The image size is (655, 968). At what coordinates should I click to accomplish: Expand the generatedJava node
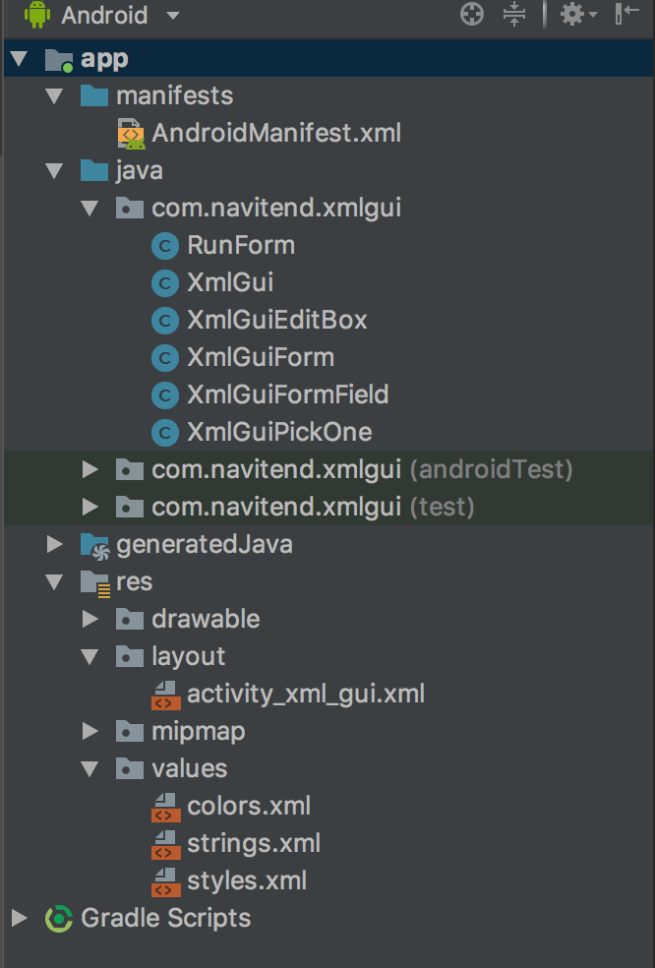click(54, 544)
